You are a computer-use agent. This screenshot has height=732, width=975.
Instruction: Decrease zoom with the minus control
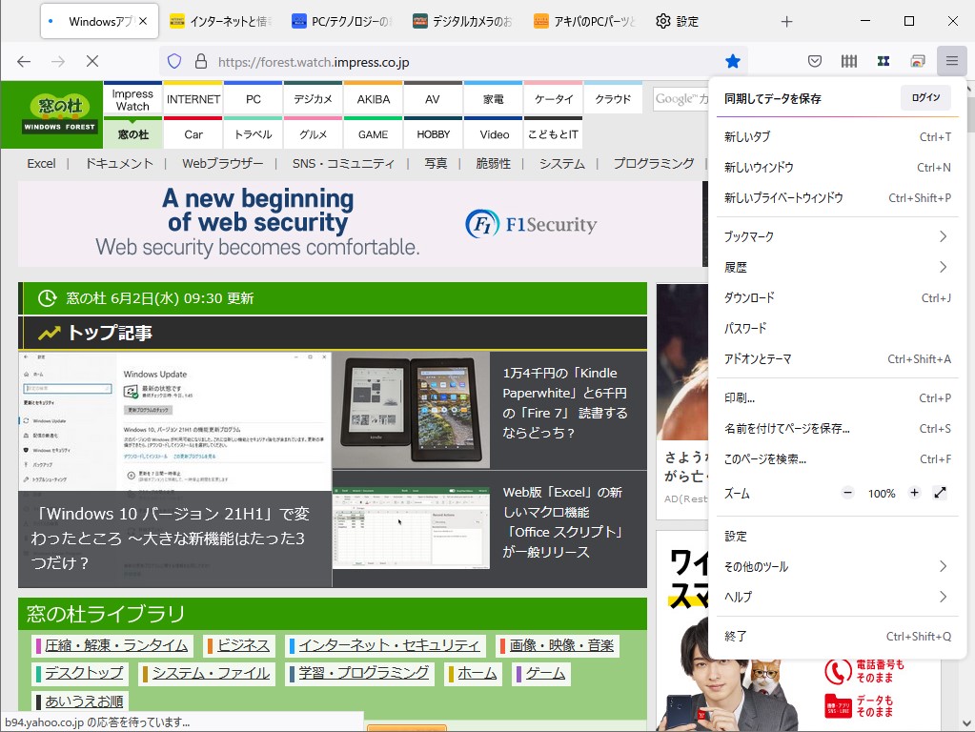point(847,493)
